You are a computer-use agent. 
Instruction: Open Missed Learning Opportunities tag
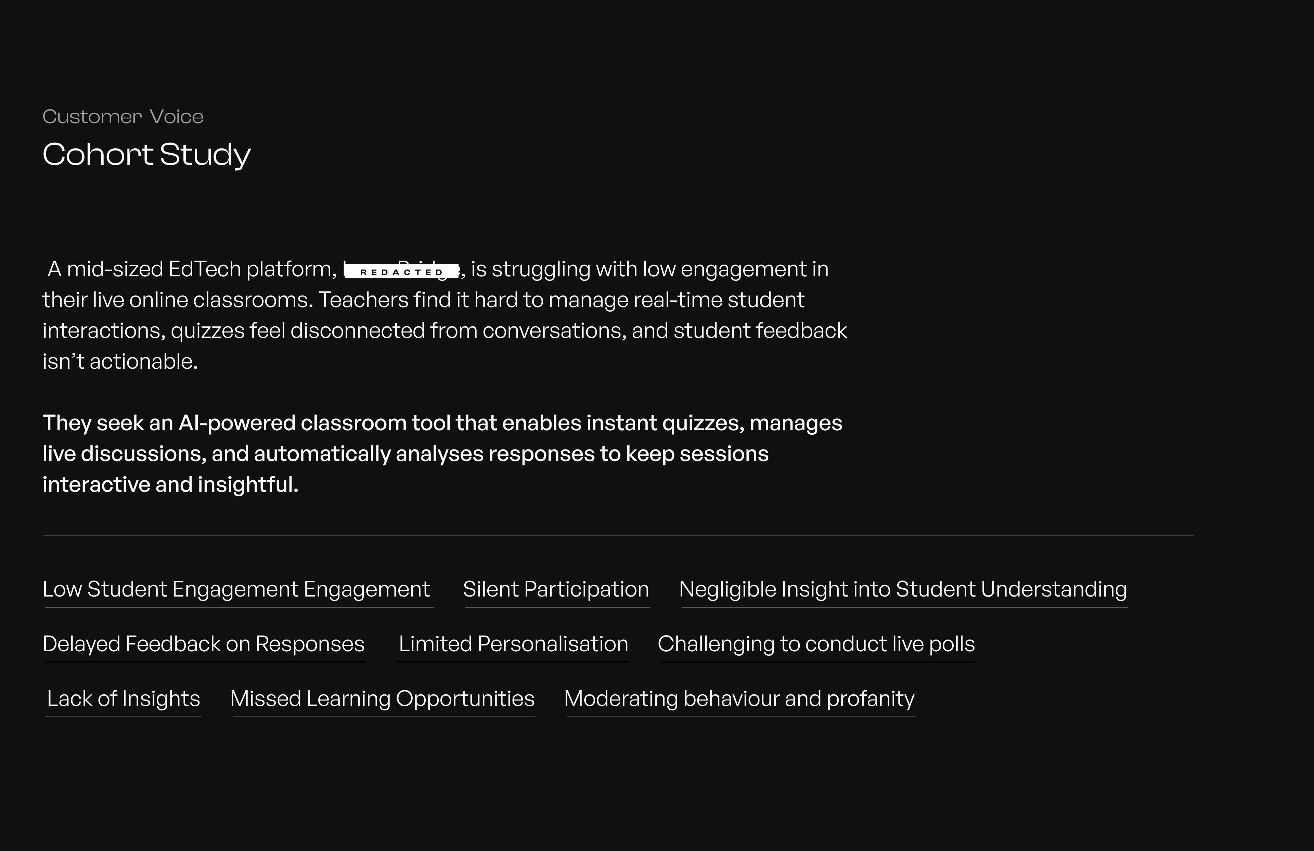point(382,699)
